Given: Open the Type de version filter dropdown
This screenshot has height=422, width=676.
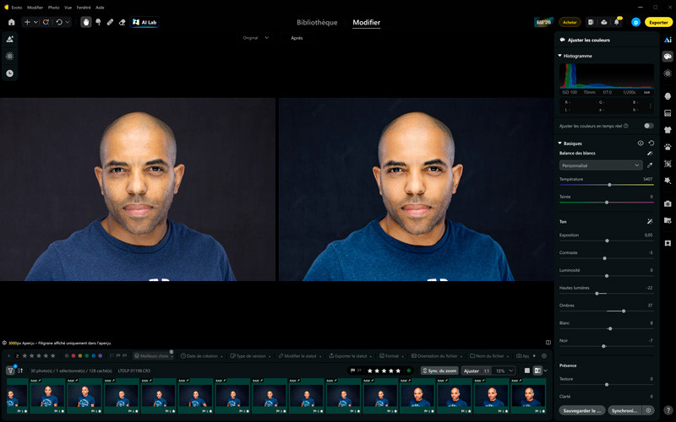Looking at the screenshot, I should click(251, 355).
